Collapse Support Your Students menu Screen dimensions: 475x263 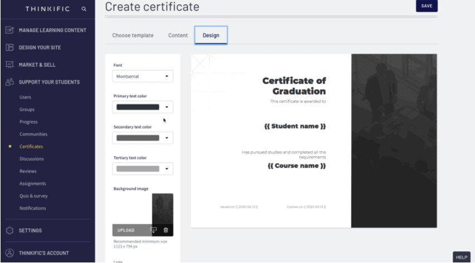pos(49,82)
